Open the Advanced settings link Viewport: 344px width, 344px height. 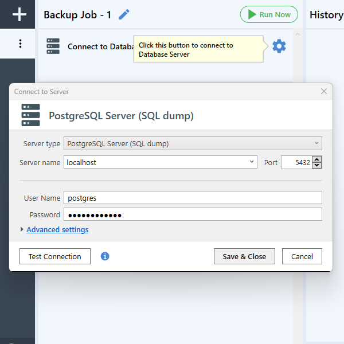[x=57, y=229]
